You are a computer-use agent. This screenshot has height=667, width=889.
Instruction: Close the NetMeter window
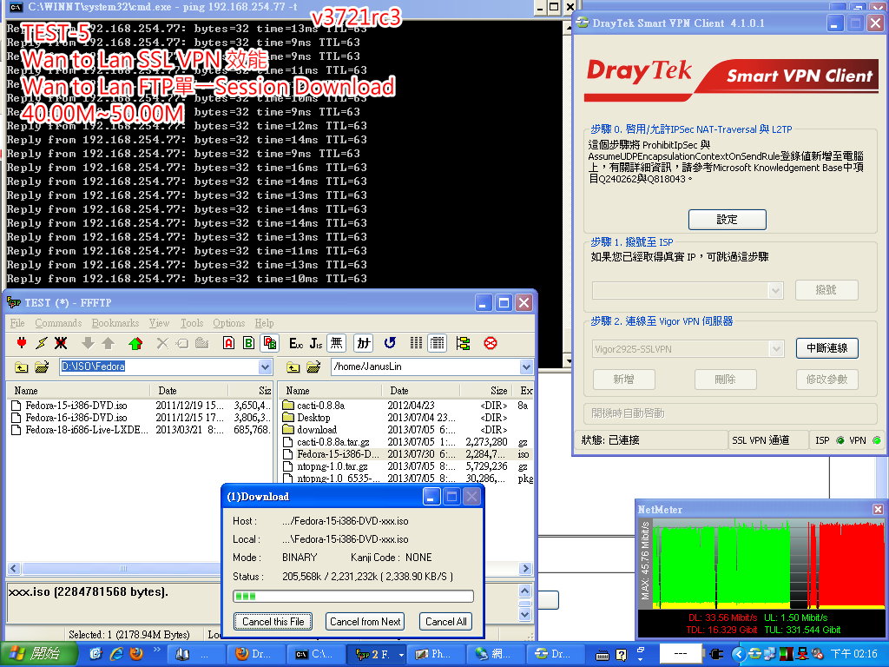point(879,509)
